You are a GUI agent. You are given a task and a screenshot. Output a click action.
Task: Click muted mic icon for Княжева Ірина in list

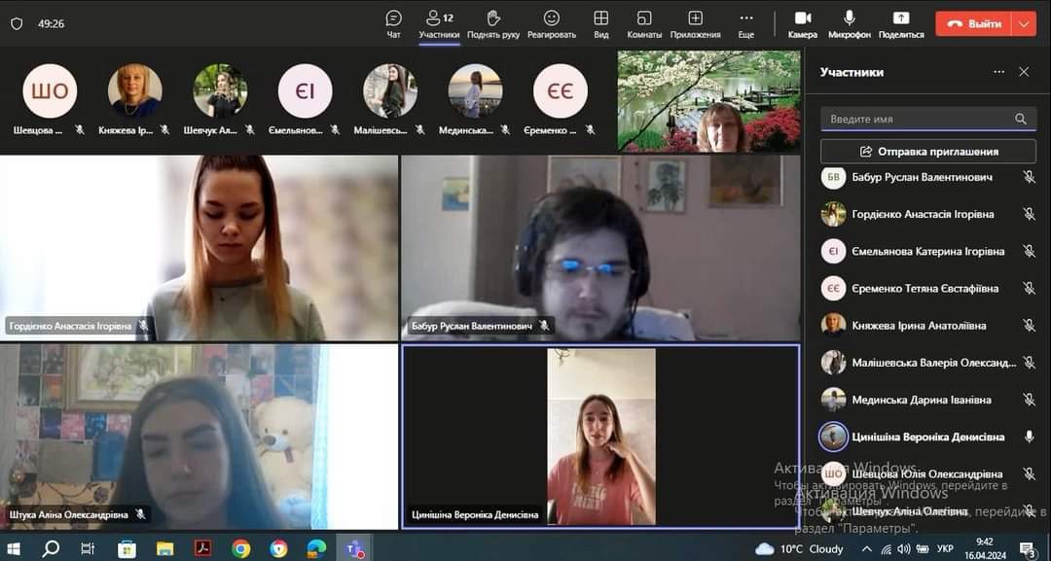click(1029, 326)
